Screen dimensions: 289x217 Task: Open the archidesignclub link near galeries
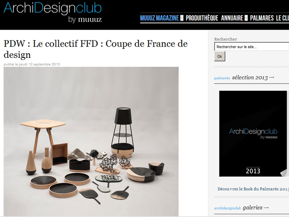point(227,208)
